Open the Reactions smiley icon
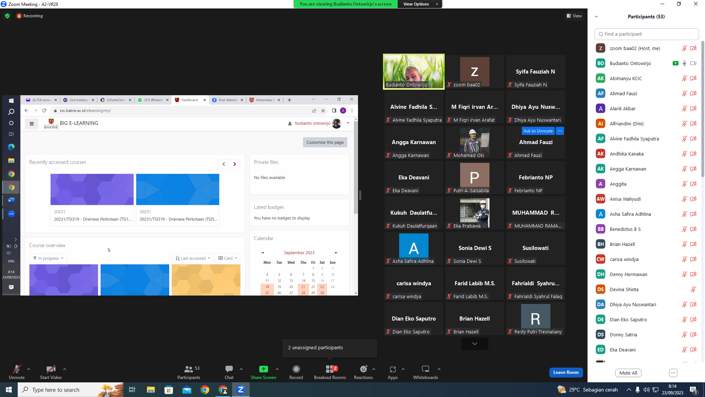 pyautogui.click(x=363, y=369)
